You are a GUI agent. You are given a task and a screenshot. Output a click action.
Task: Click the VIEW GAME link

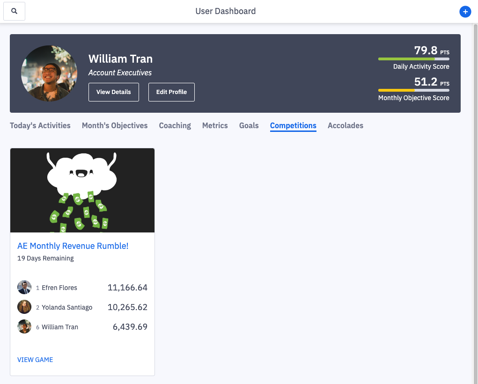35,360
